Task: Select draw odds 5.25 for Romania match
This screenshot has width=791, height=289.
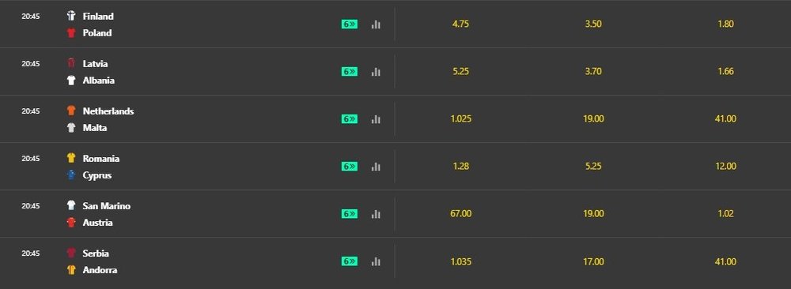Action: tap(593, 166)
